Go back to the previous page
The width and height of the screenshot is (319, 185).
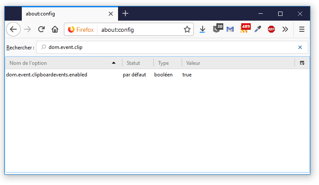click(x=13, y=29)
